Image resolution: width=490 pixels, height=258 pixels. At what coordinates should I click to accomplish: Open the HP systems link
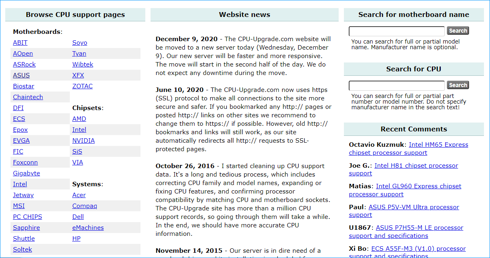[76, 239]
